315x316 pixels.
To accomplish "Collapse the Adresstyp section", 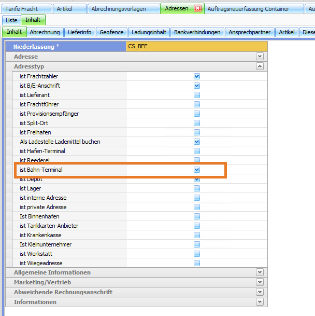I will [x=260, y=67].
